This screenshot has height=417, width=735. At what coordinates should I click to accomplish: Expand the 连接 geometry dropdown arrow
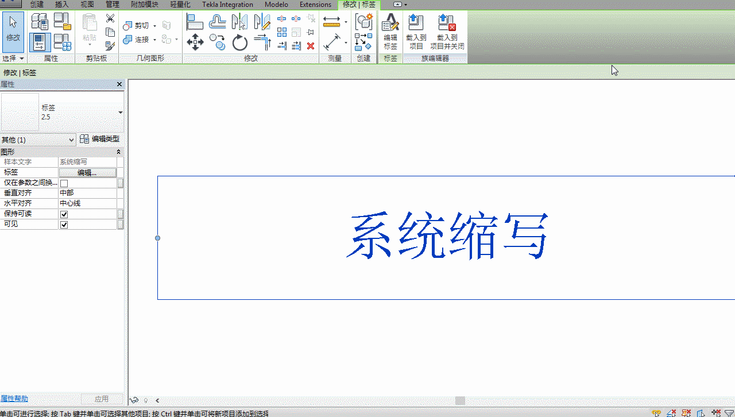pos(155,40)
